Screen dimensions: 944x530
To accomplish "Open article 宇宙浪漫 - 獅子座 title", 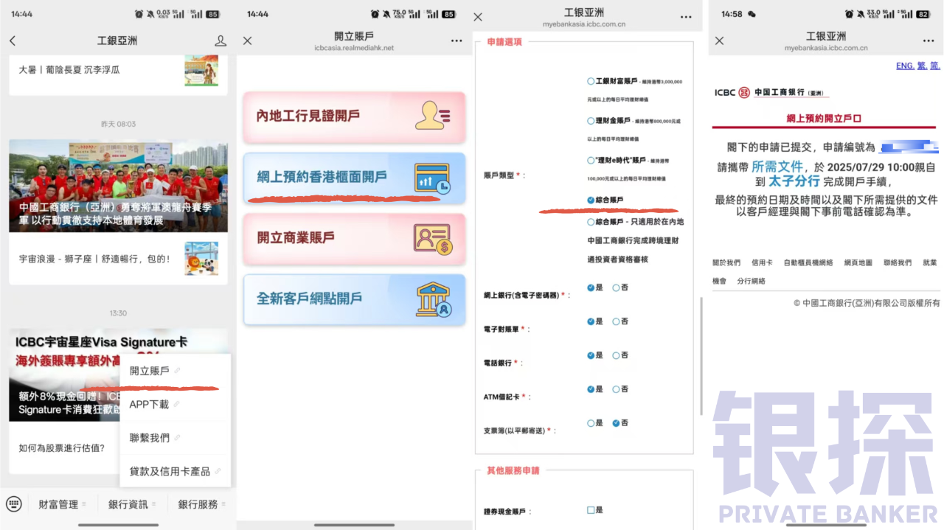I will (94, 259).
